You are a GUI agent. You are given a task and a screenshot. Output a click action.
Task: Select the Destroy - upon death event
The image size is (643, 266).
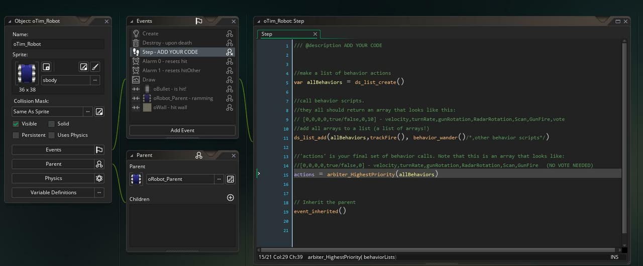click(182, 43)
